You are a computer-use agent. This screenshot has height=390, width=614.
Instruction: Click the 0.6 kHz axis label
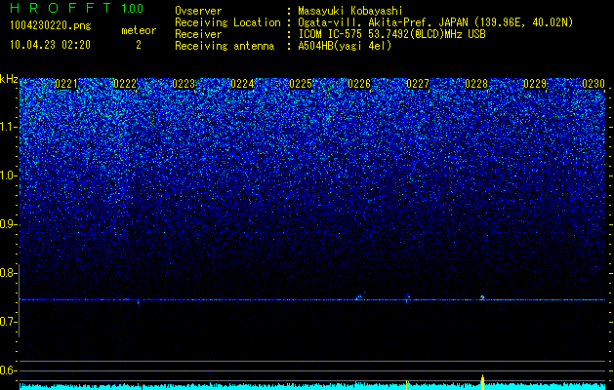[9, 370]
